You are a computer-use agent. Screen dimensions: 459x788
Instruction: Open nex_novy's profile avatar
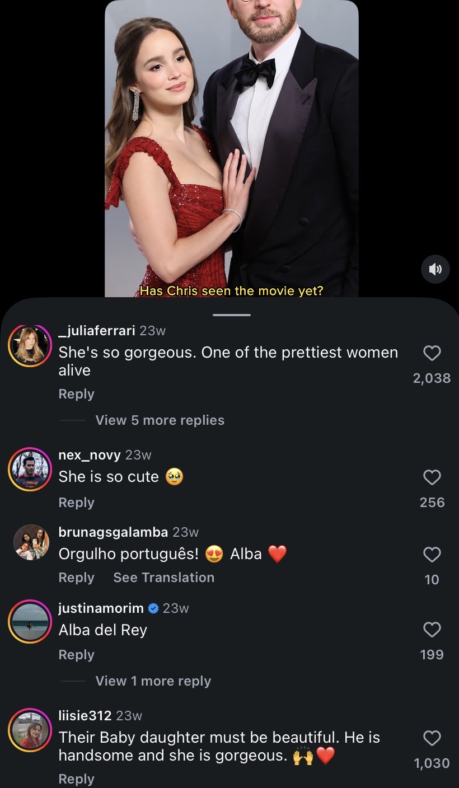coord(30,469)
